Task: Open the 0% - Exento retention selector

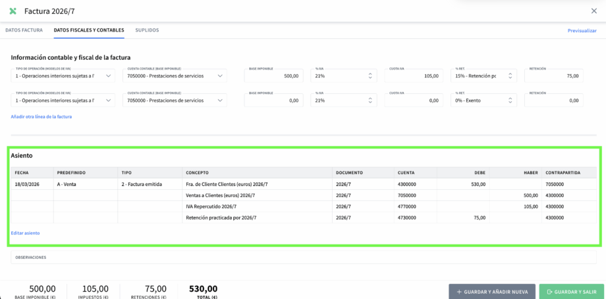Action: click(483, 101)
